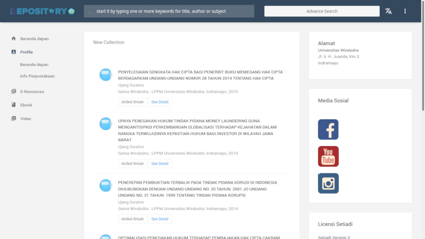Open the E-Resources menu item
The width and height of the screenshot is (425, 239).
pos(32,92)
